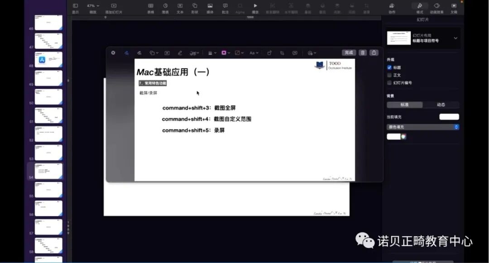Image resolution: width=489 pixels, height=263 pixels.
Task: Click the command+shift+3 shortcut line
Action: 199,108
